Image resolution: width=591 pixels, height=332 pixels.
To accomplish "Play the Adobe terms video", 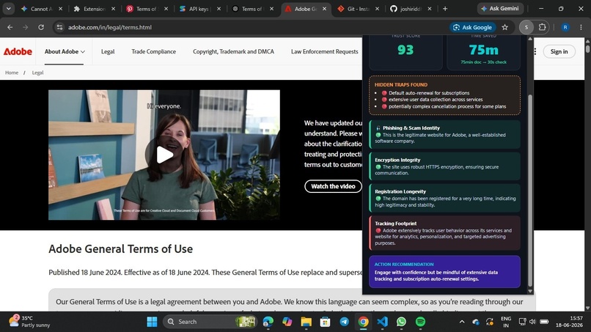I will (x=164, y=155).
